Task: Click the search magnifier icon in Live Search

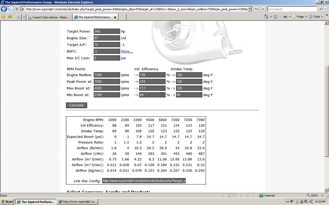Action: click(x=321, y=9)
